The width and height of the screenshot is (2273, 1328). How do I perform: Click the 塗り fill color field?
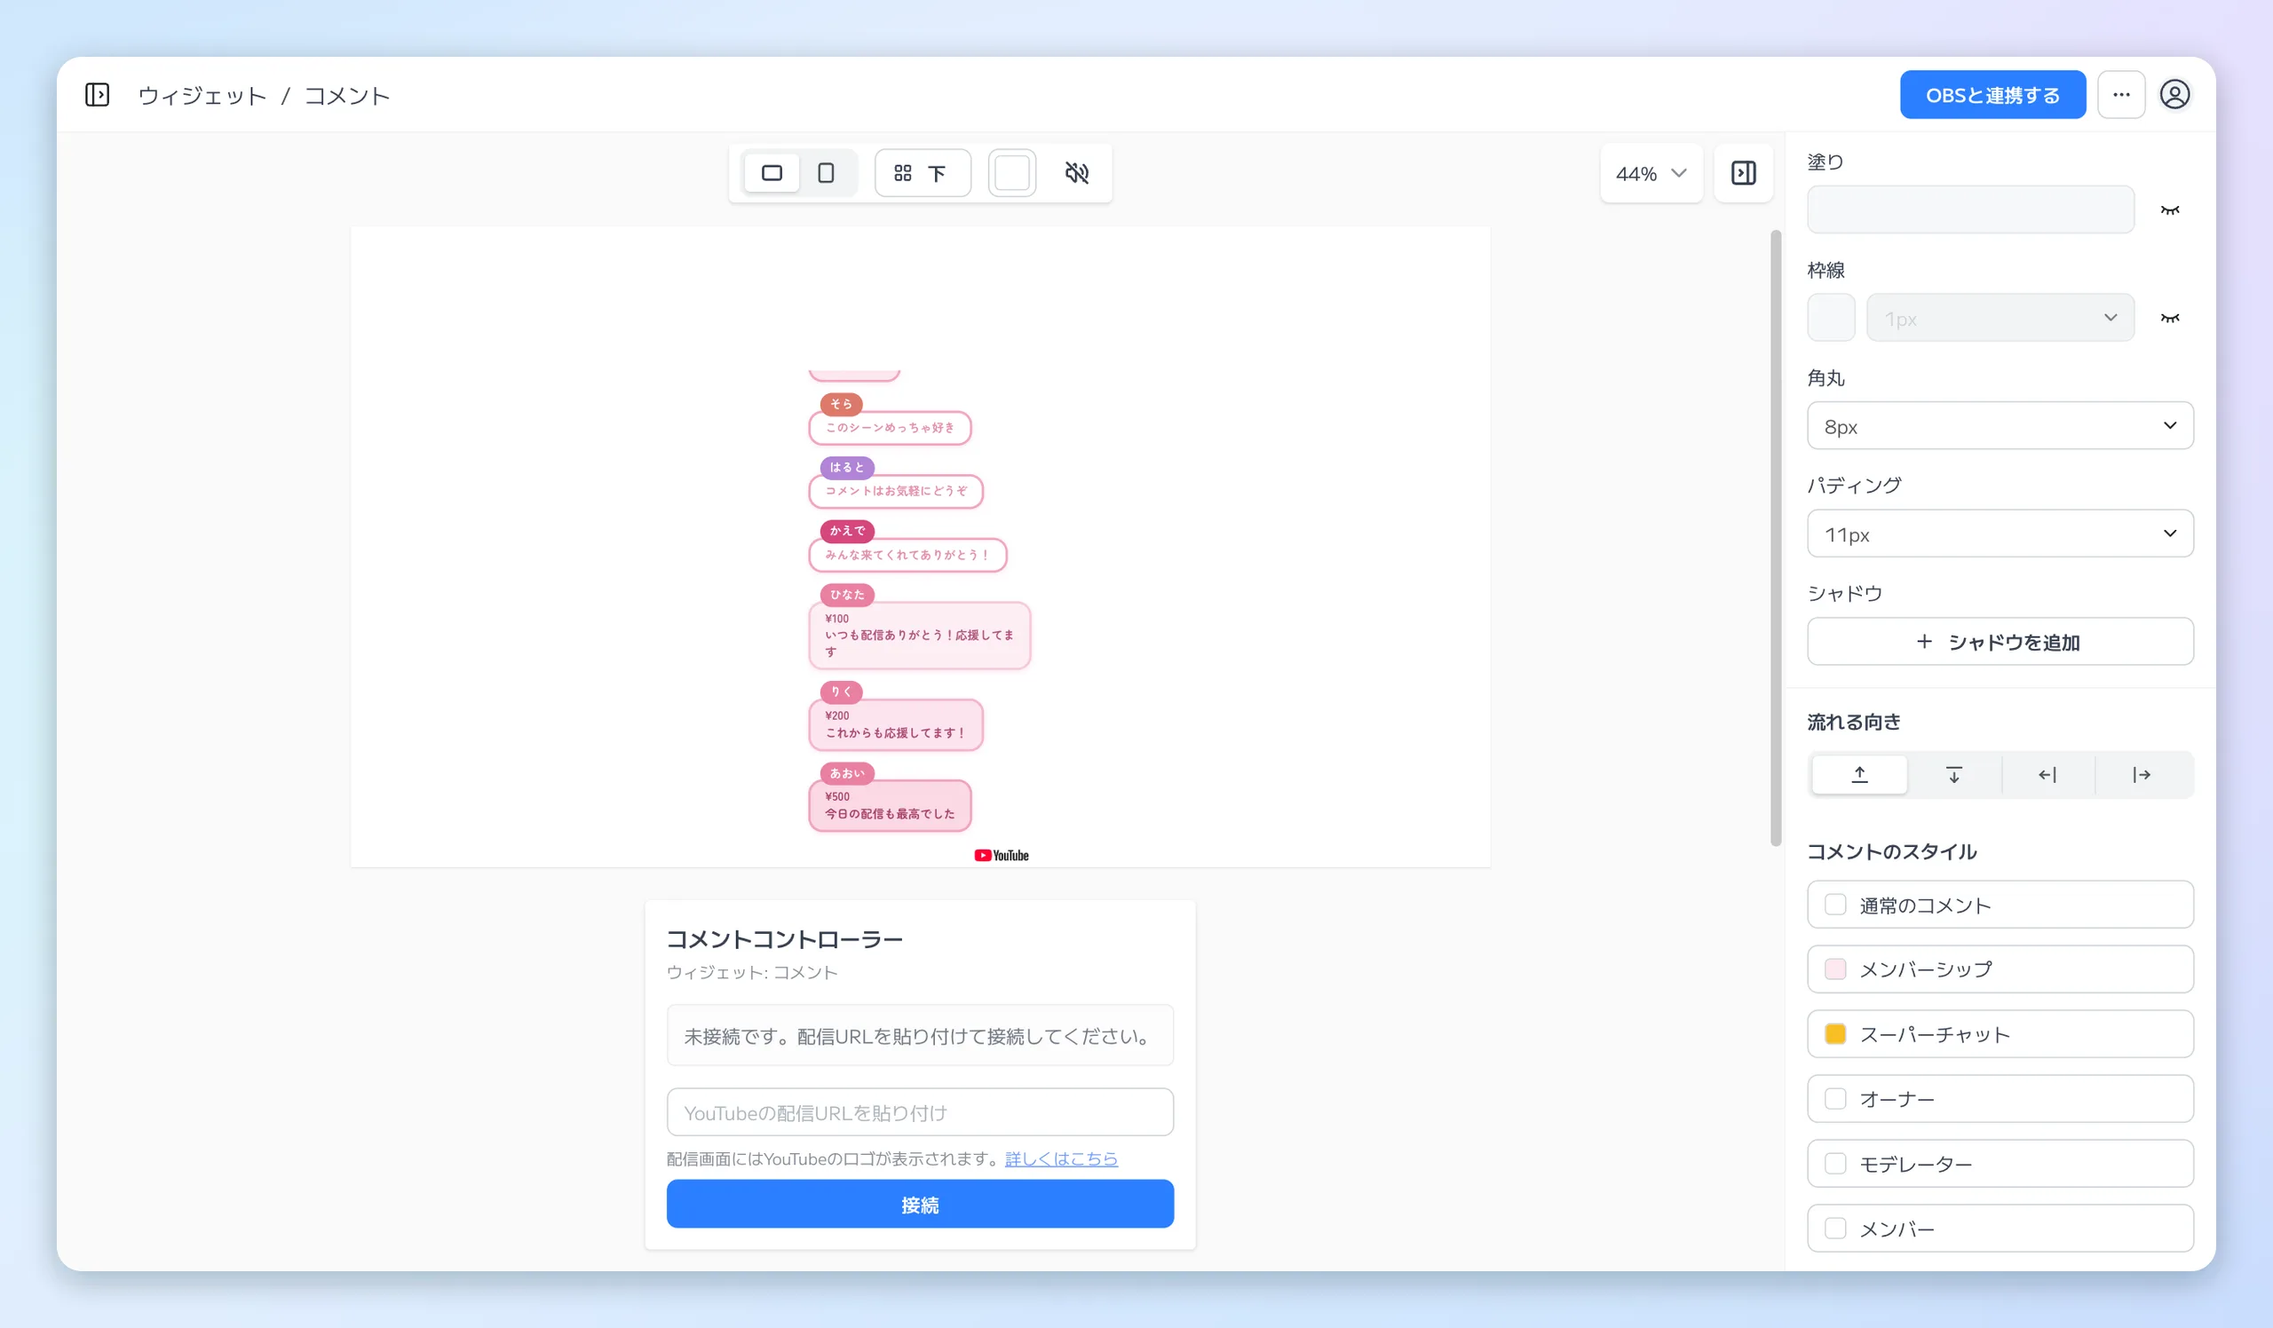coord(1971,210)
